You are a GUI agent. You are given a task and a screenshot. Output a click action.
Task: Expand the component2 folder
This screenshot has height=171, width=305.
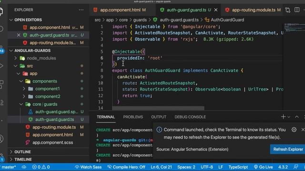[x=24, y=96]
